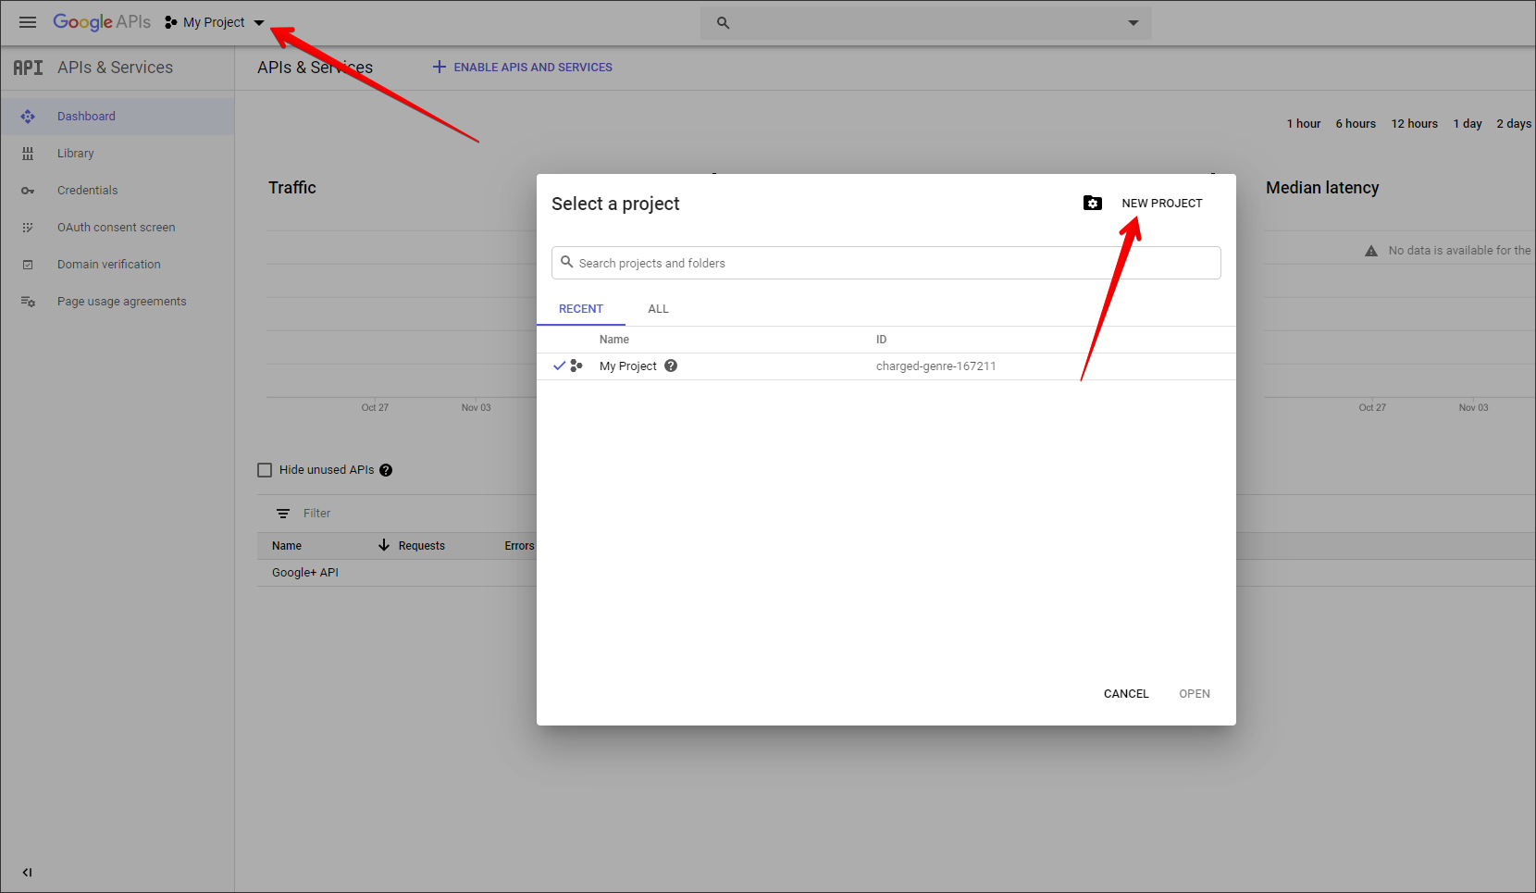Click the warning icon by No data message
The image size is (1536, 893).
tap(1371, 251)
